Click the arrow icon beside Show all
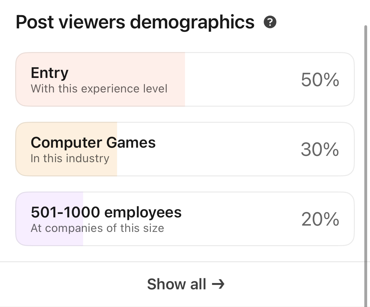Screen dimensions: 370x307 tap(218, 284)
